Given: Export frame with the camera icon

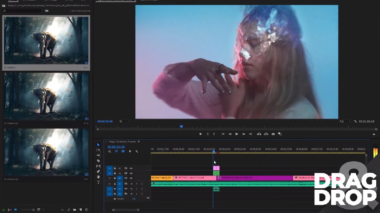Looking at the screenshot, I should click(x=273, y=134).
